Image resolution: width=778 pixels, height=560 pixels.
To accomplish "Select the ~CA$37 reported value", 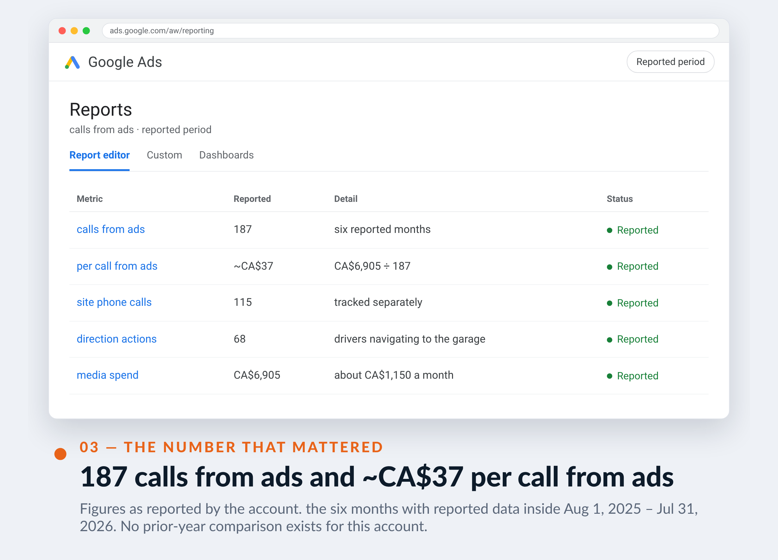I will [x=253, y=266].
